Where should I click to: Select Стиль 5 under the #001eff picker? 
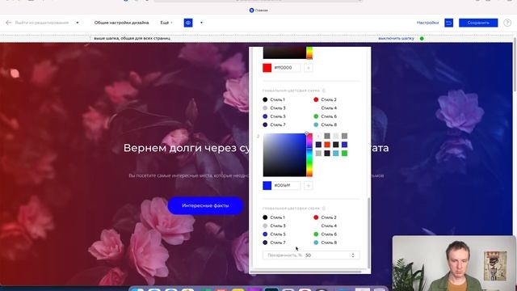tap(274, 234)
